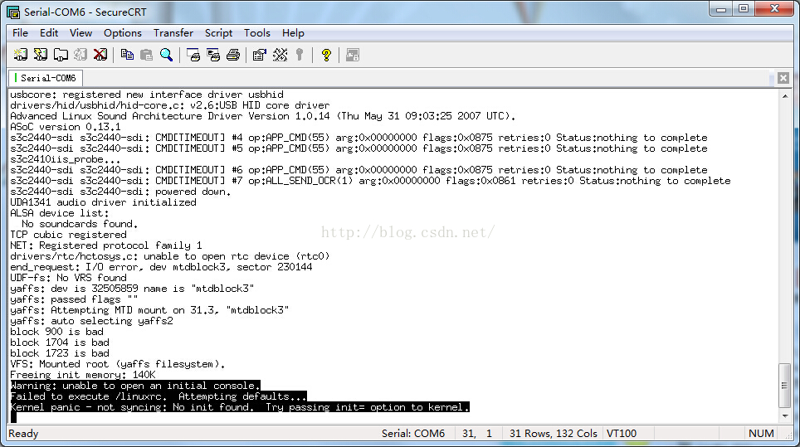Click the 'Freeing init memory: 140K' line
The height and width of the screenshot is (447, 800).
coord(83,375)
